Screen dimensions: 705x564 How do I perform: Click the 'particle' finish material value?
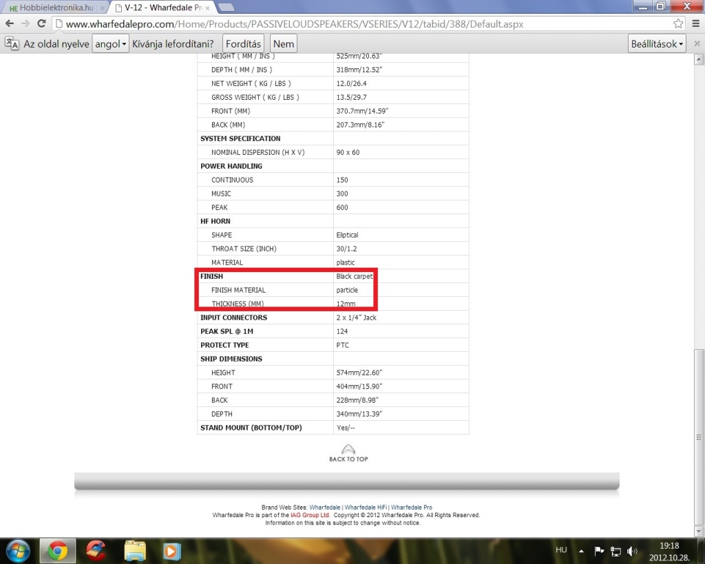click(x=347, y=290)
